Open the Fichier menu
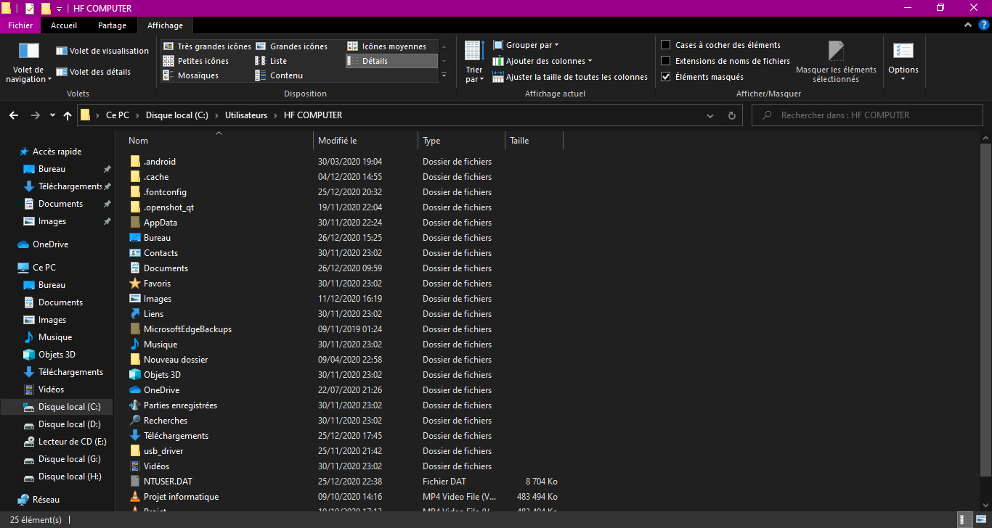The width and height of the screenshot is (992, 528). point(20,25)
